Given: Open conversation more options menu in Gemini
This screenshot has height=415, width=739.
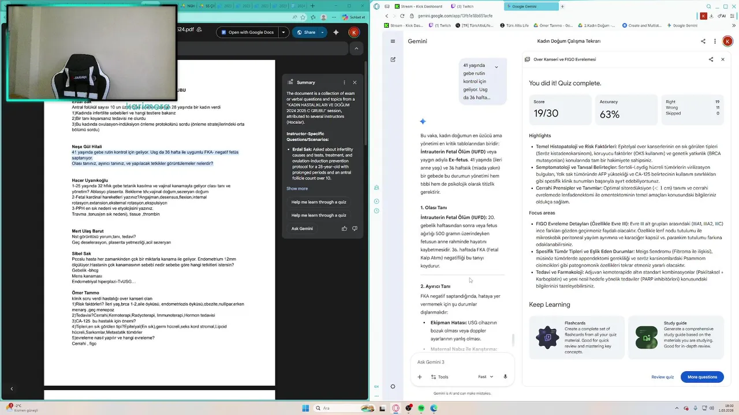Looking at the screenshot, I should tap(715, 41).
